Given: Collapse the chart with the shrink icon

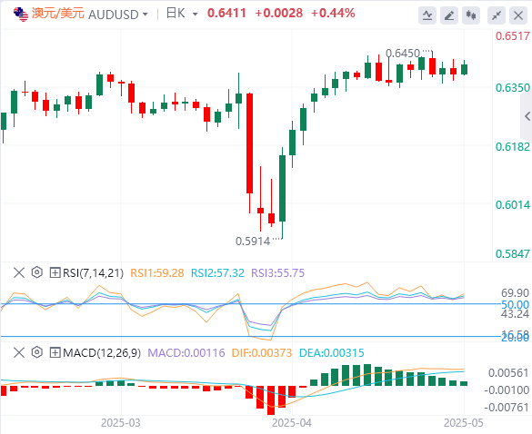Looking at the screenshot, I should click(497, 15).
